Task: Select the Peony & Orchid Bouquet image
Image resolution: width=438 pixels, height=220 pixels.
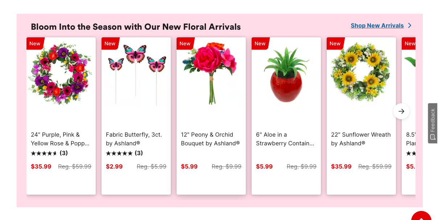Action: pyautogui.click(x=211, y=74)
